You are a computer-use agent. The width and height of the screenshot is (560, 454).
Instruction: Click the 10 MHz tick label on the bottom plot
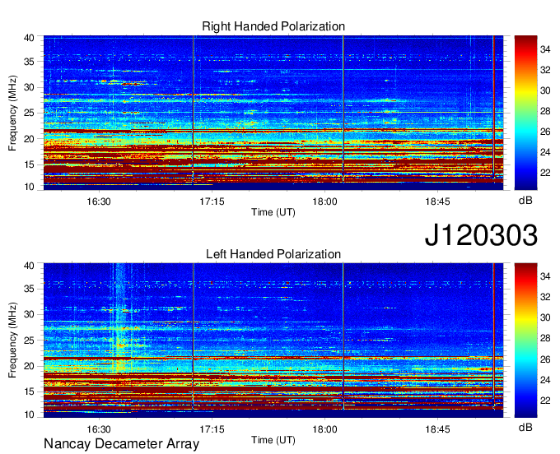click(x=29, y=415)
